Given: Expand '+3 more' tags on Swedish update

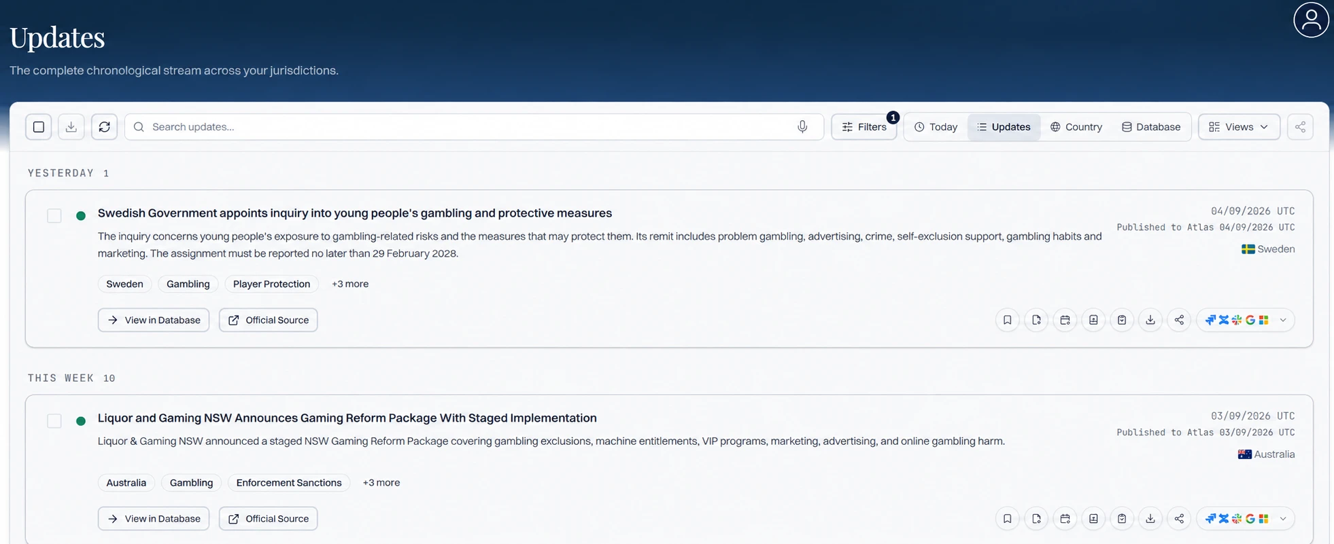Looking at the screenshot, I should point(350,284).
